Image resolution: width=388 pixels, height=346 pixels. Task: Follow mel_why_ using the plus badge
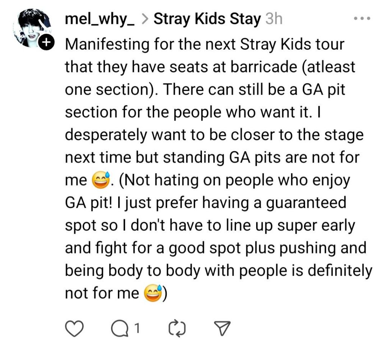point(46,44)
